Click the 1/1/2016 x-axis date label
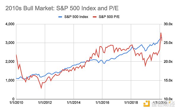178x110 pixels. pyautogui.click(x=102, y=103)
